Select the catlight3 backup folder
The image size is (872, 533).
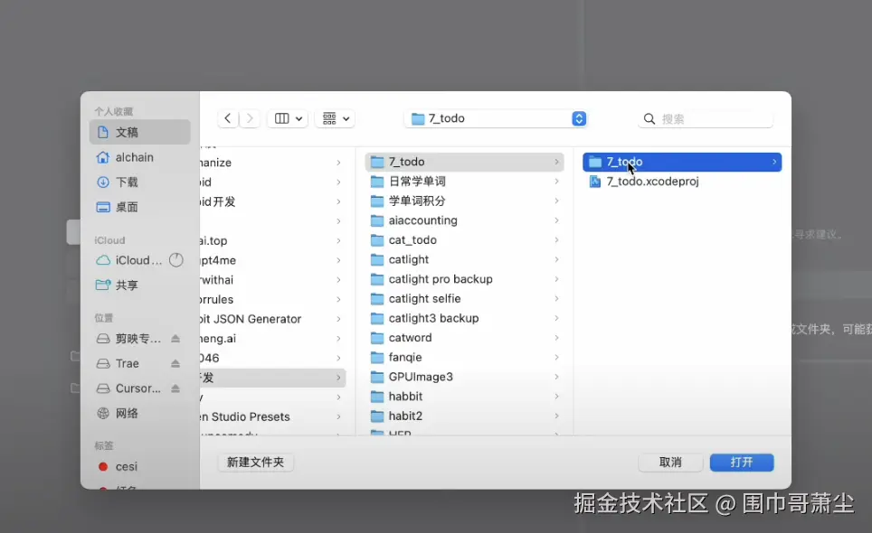click(464, 318)
